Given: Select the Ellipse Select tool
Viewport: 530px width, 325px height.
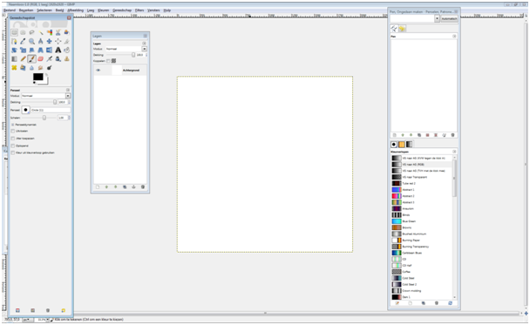Looking at the screenshot, I should (x=23, y=32).
